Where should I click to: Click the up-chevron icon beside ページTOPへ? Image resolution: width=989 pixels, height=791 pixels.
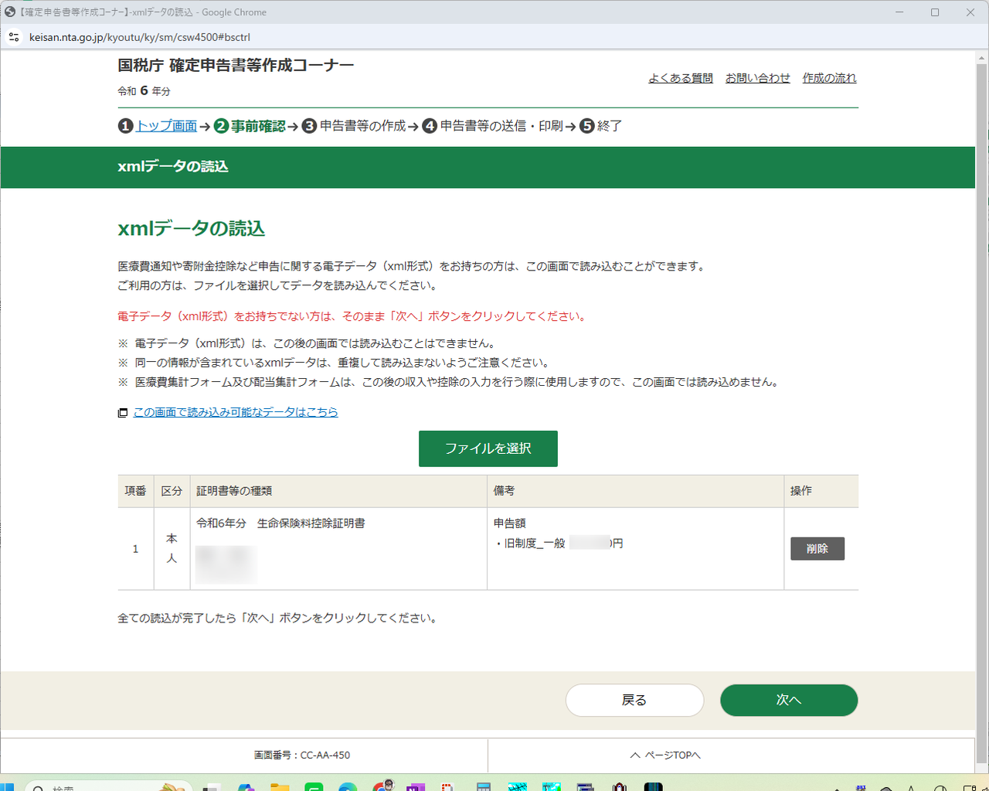click(x=635, y=755)
